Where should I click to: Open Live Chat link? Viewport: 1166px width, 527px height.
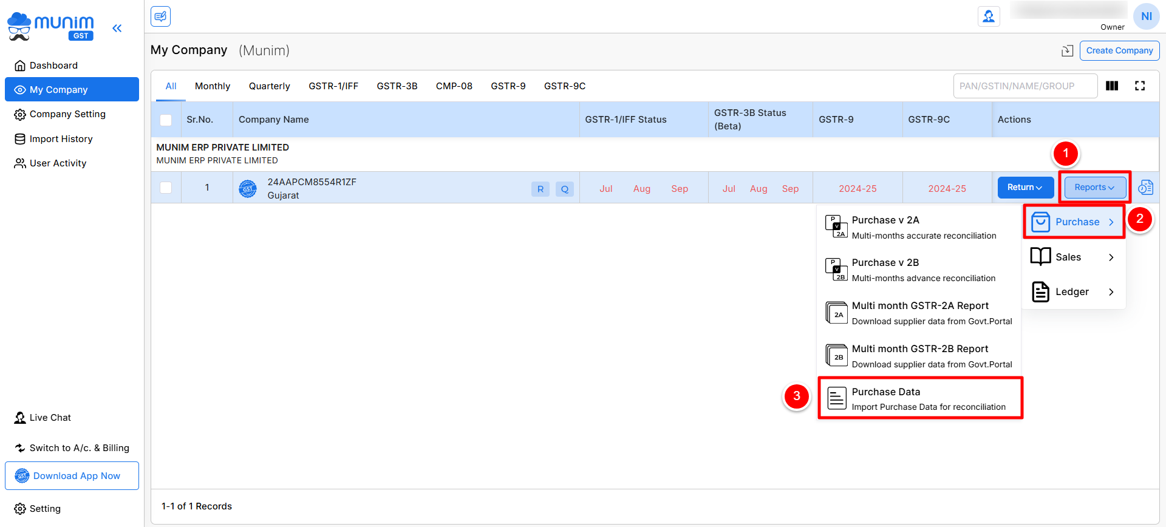(43, 418)
